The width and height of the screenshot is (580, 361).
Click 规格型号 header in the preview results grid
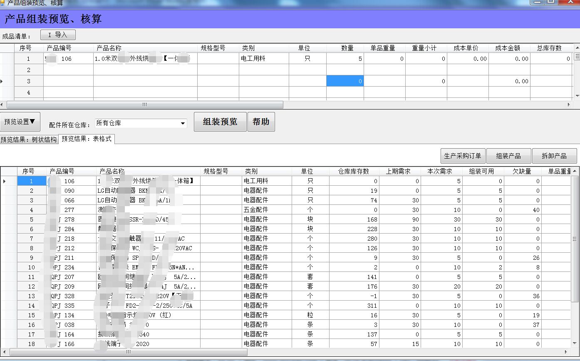click(x=221, y=172)
